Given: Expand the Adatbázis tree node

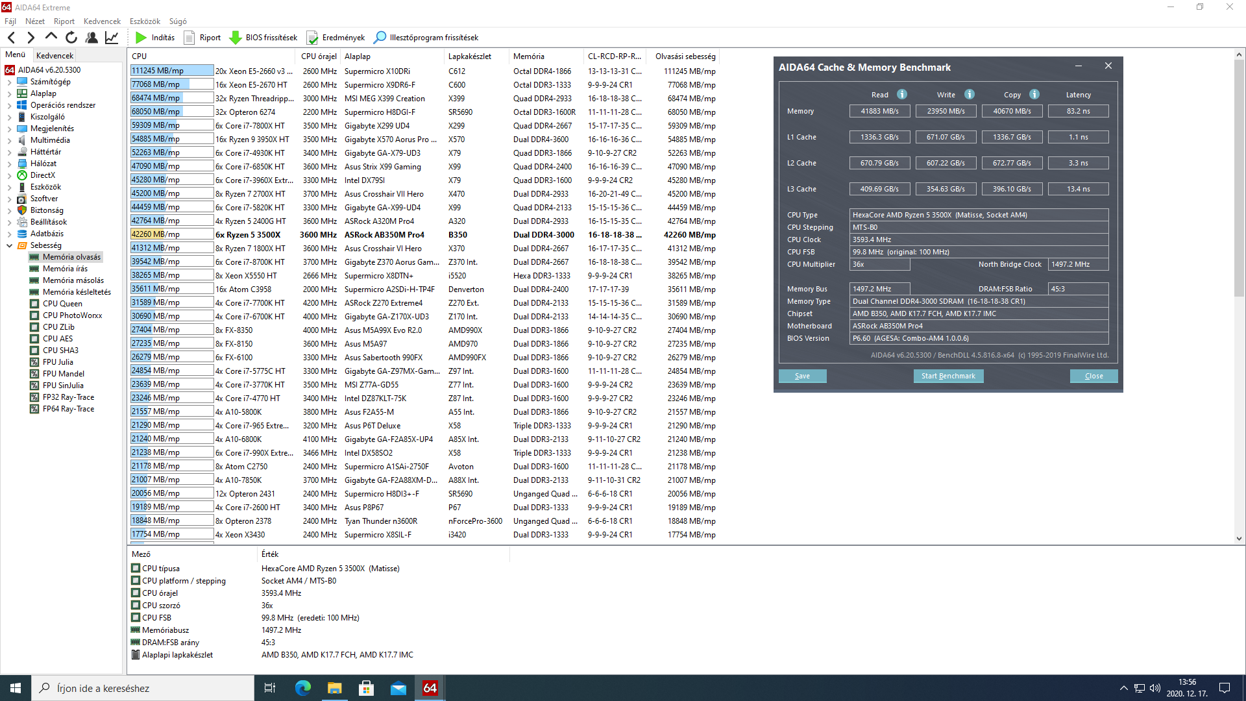Looking at the screenshot, I should pyautogui.click(x=10, y=234).
